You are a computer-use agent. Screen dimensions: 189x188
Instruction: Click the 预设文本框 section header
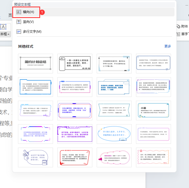point(22,5)
